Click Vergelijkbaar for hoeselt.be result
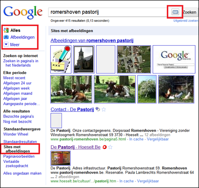 point(148,181)
